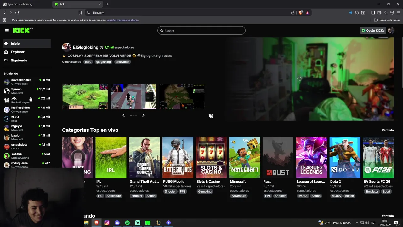The image size is (403, 227).
Task: Select the Age of Empires carousel thumbnail
Action: tap(85, 96)
